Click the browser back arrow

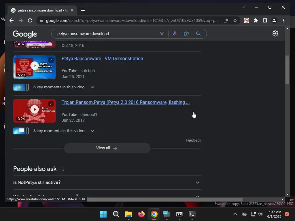(x=12, y=20)
